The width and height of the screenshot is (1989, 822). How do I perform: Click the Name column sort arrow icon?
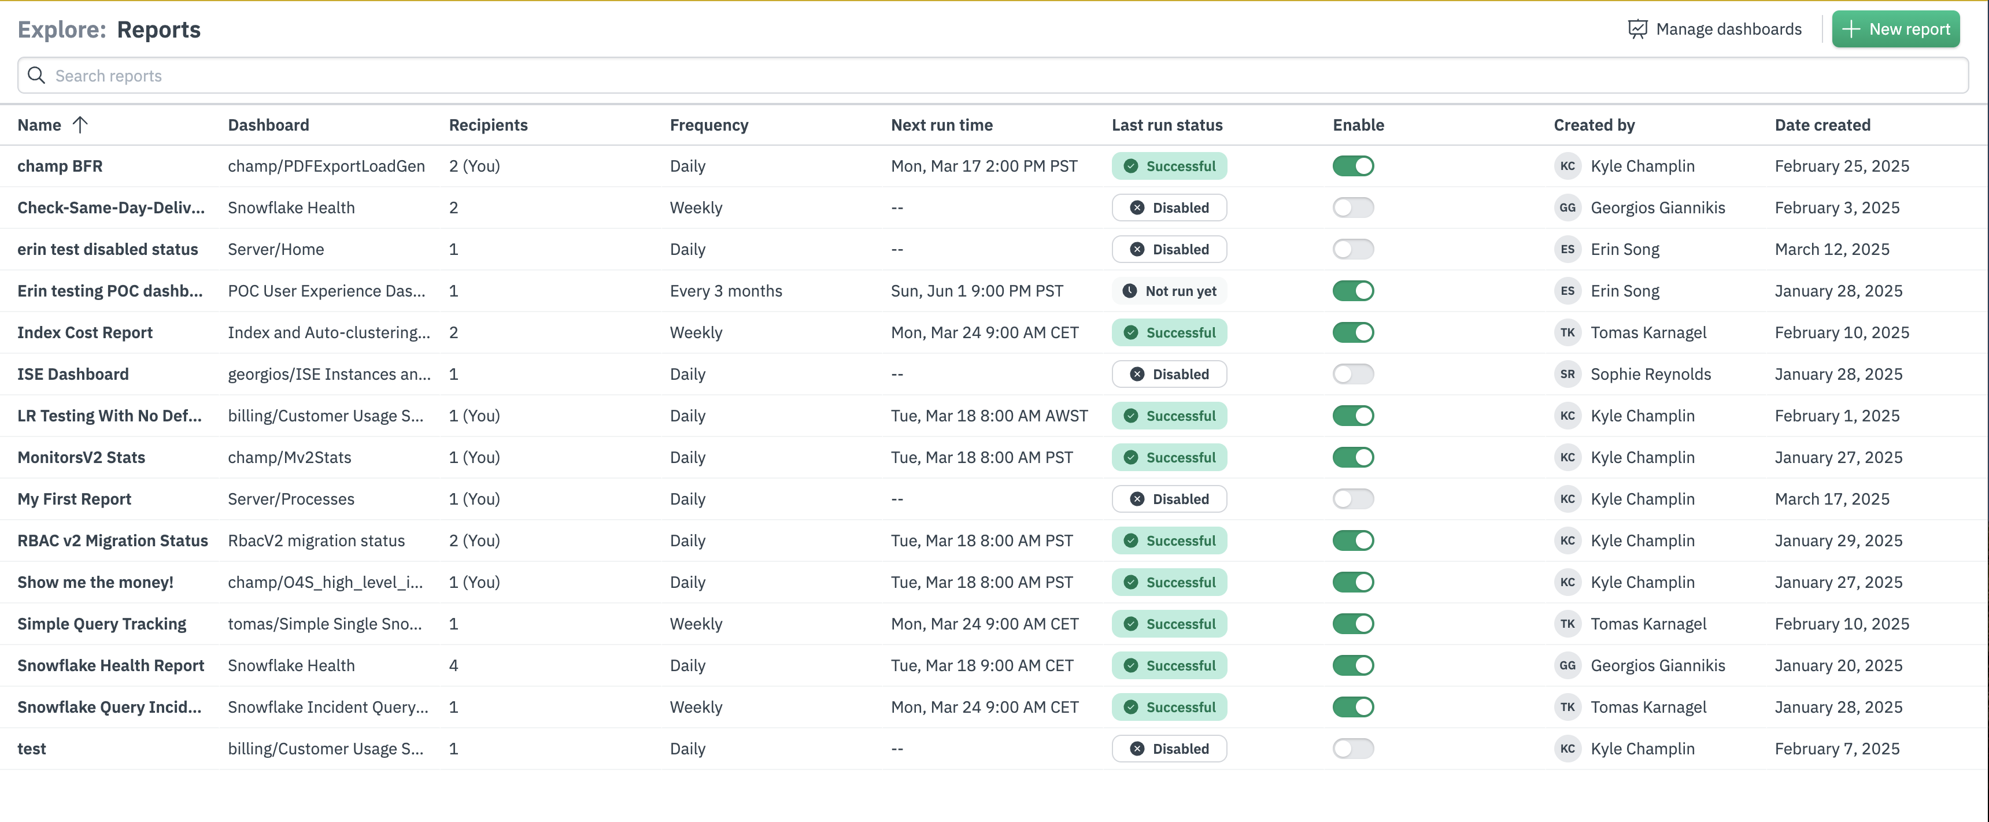[x=80, y=125]
